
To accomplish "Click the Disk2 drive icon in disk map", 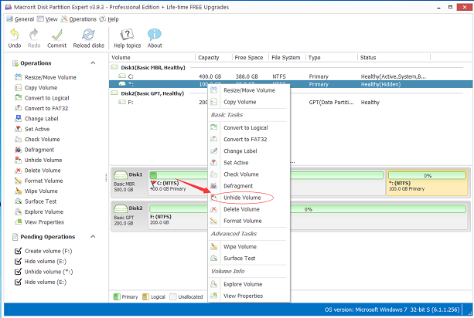I will pos(121,208).
